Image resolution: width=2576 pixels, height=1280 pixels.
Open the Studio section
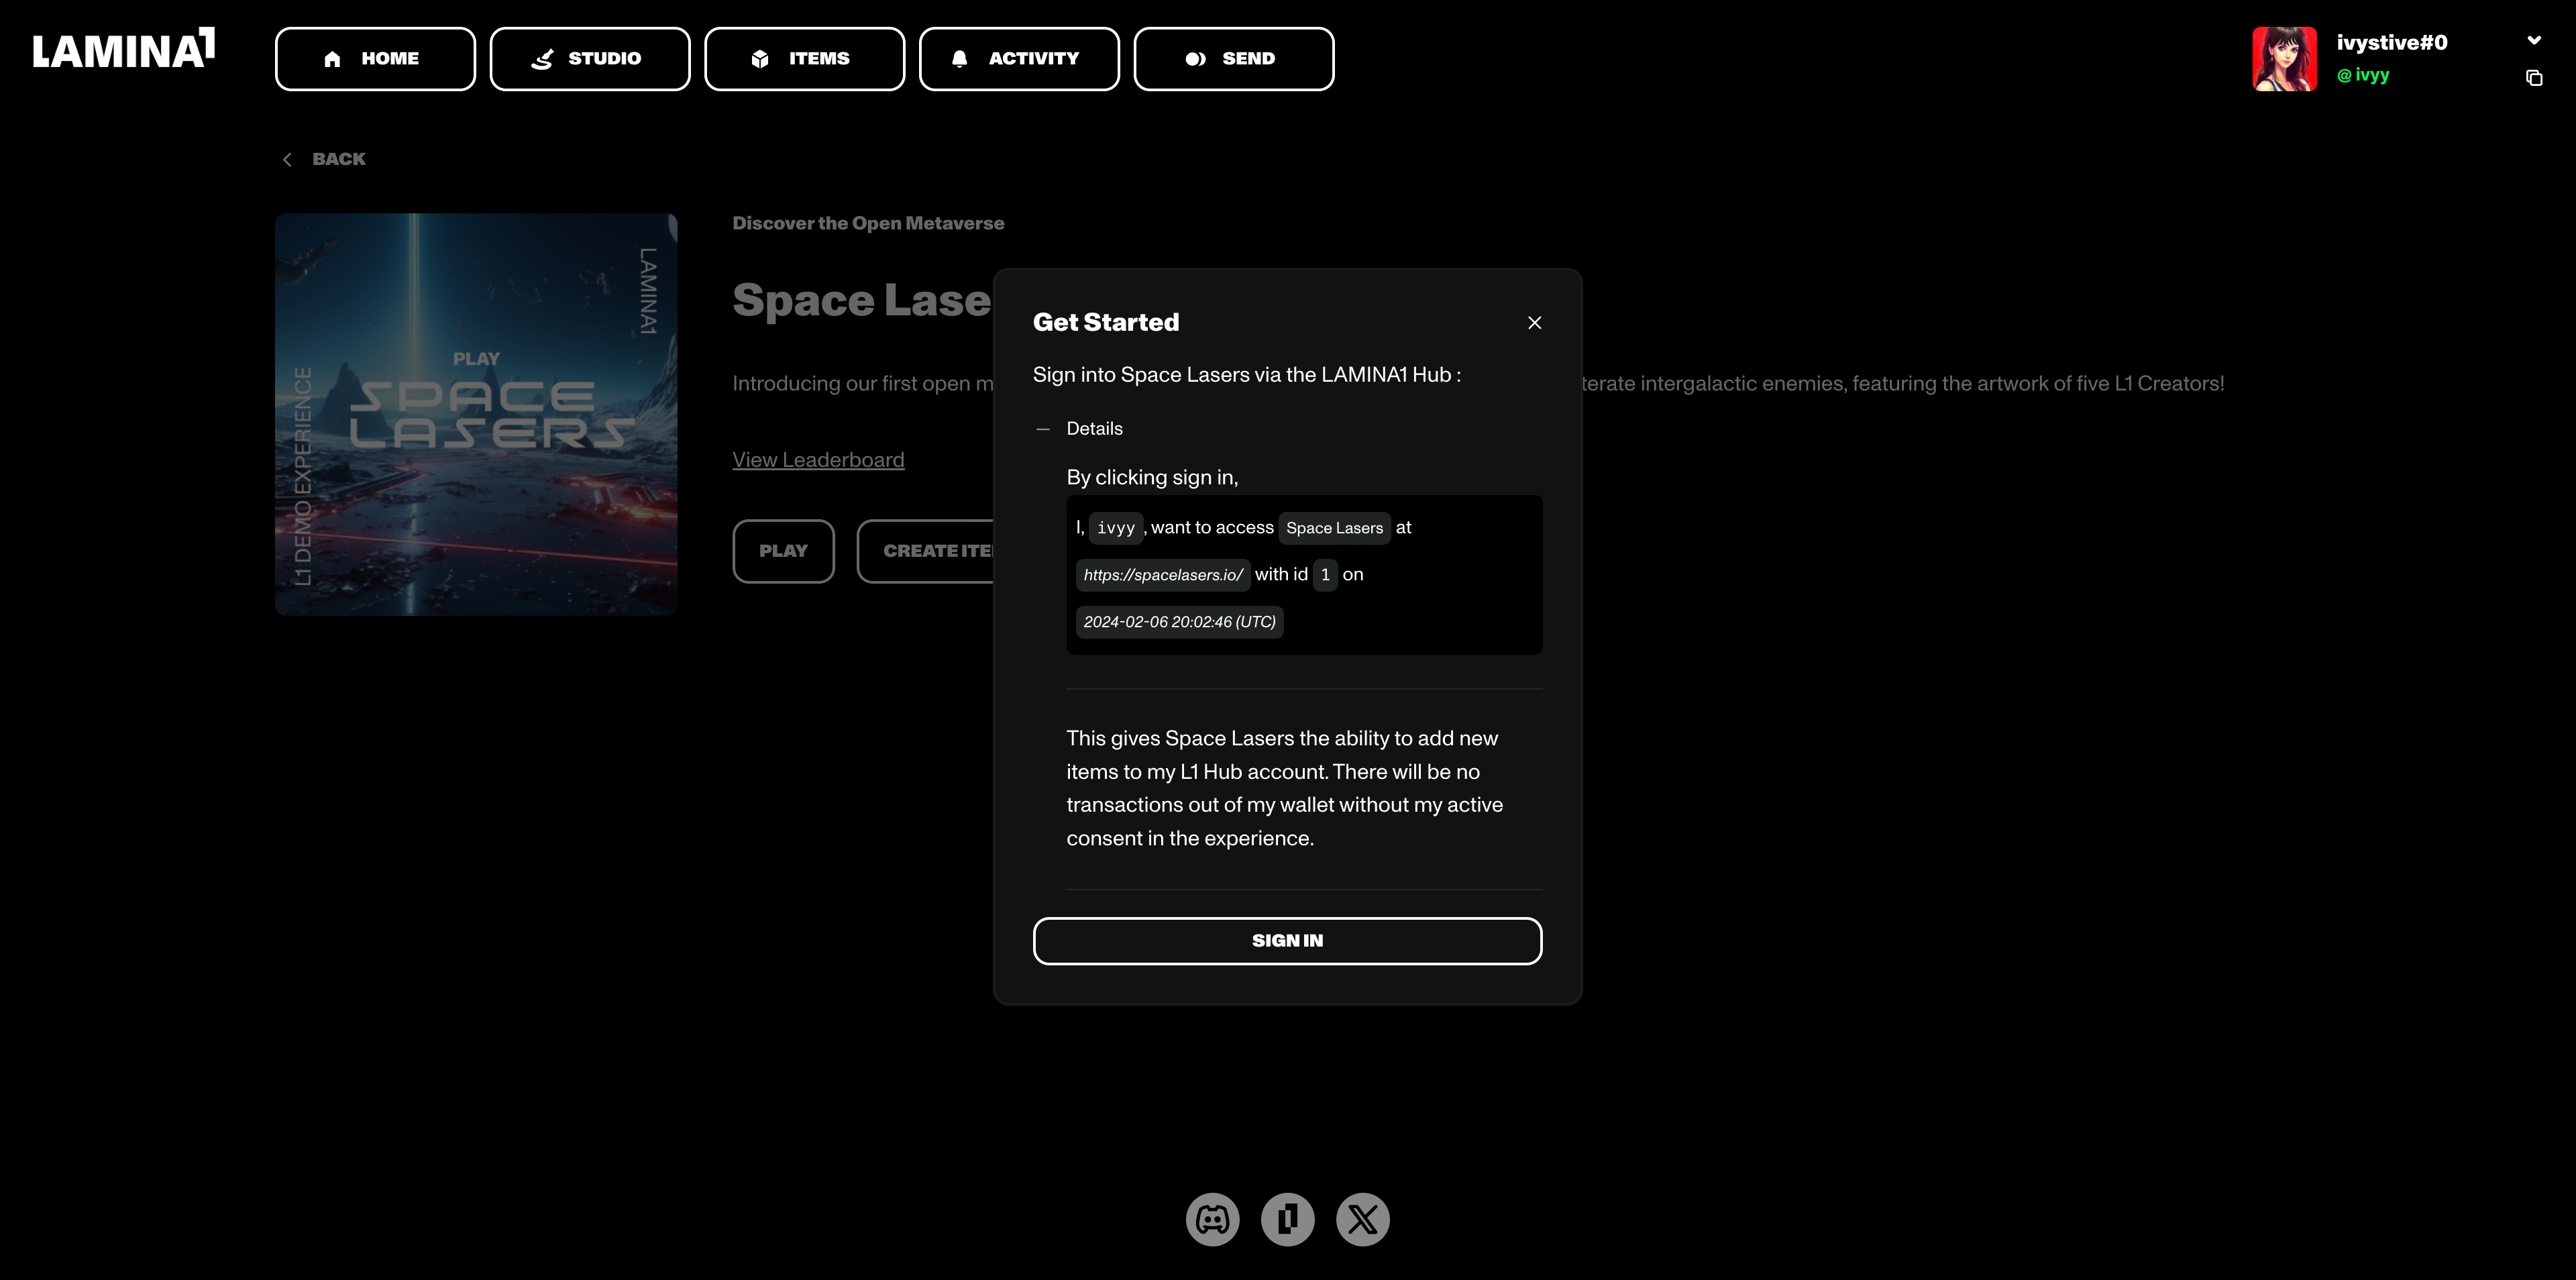[x=590, y=59]
